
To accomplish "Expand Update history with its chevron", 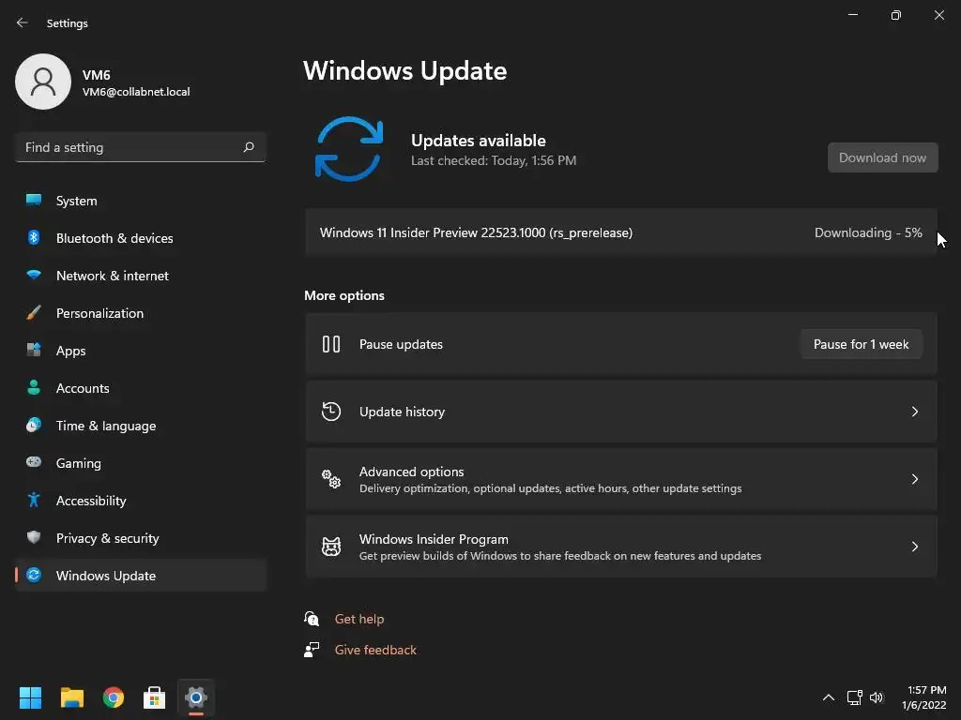I will click(x=914, y=412).
